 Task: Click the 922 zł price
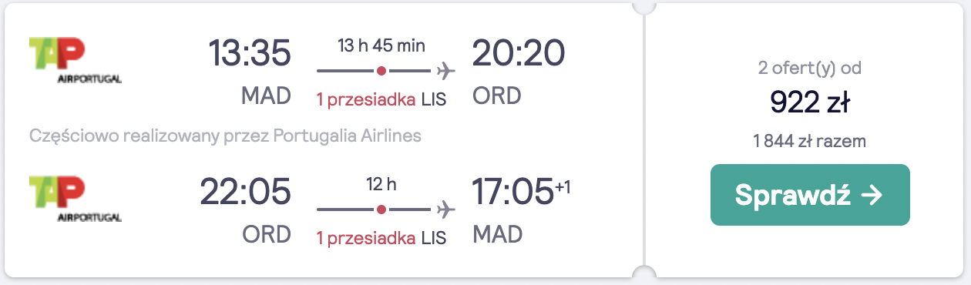coord(809,102)
